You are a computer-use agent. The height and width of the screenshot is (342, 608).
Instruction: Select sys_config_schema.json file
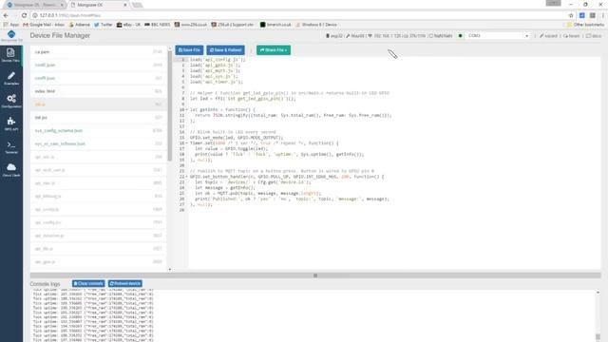pyautogui.click(x=99, y=131)
